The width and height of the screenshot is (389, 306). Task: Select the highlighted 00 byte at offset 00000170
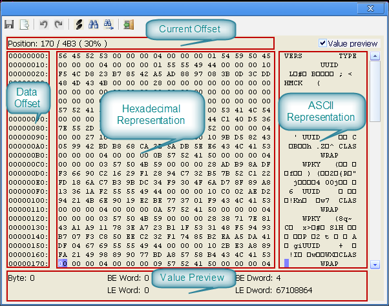63,263
